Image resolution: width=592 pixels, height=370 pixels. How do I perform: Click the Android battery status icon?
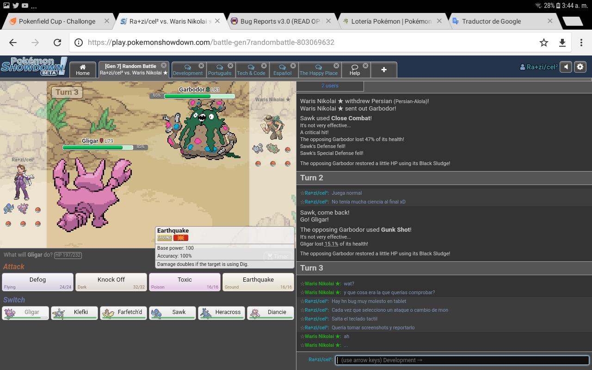558,6
